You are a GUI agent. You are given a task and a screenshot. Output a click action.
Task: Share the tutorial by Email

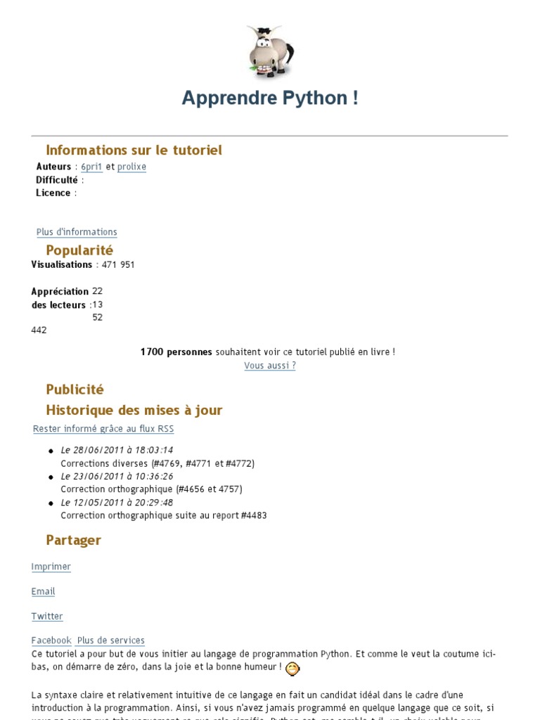(43, 591)
